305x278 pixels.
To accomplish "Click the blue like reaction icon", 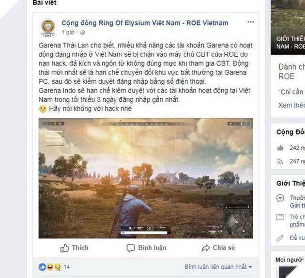I will (x=42, y=267).
